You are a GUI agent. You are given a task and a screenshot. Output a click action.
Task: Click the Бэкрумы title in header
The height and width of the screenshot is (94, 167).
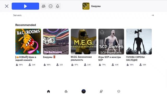[96, 6]
